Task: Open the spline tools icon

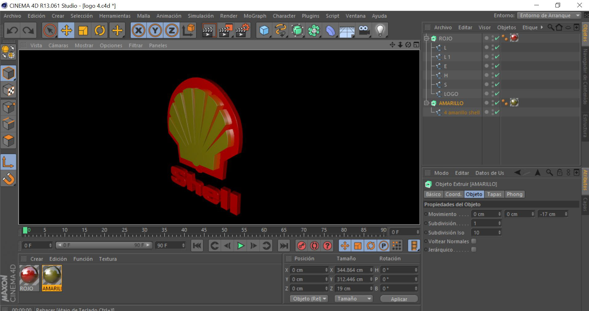Action: [x=281, y=30]
